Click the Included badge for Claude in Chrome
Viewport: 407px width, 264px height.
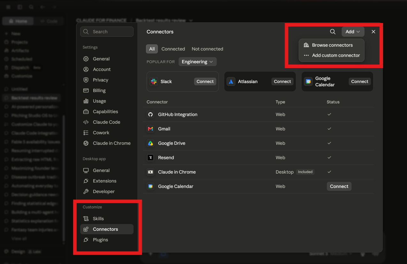click(x=305, y=172)
